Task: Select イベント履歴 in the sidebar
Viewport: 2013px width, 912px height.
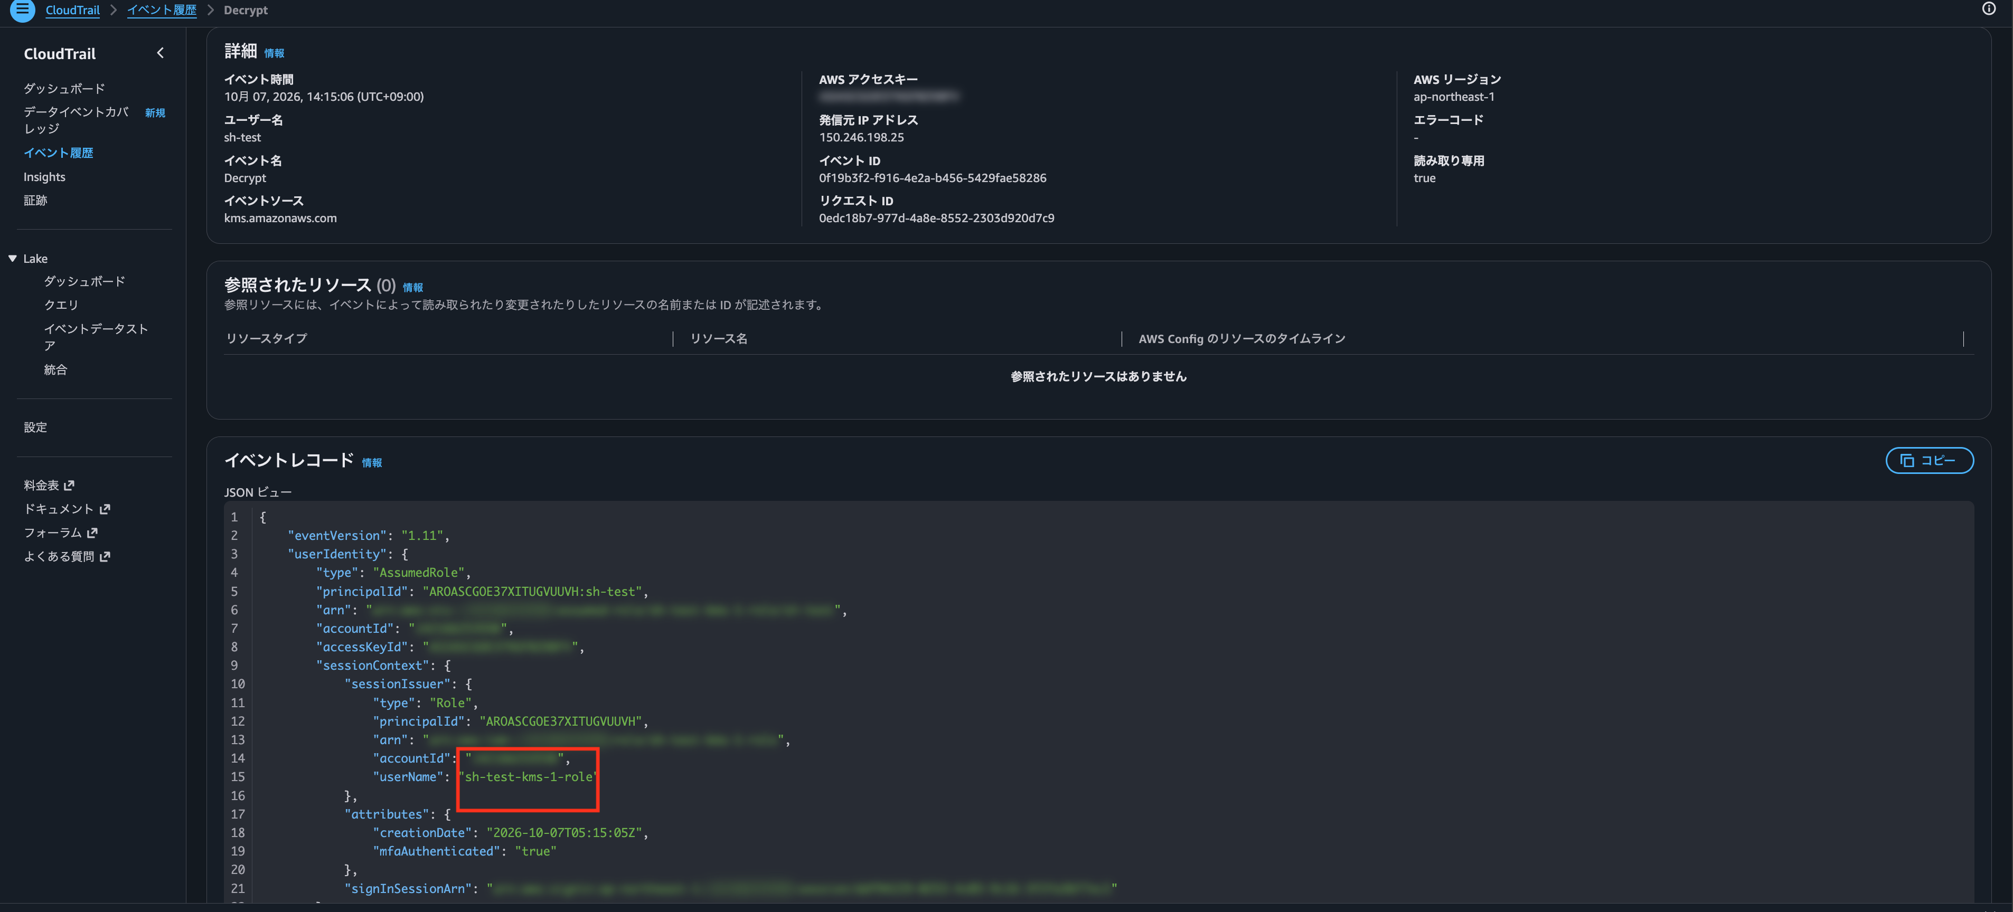Action: (59, 153)
